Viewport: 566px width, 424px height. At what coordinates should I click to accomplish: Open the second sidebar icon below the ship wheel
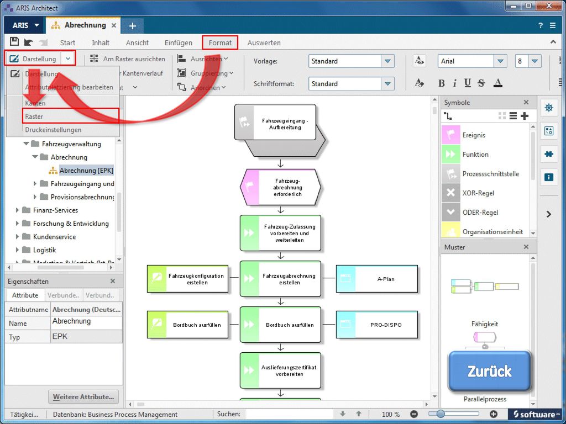(549, 131)
